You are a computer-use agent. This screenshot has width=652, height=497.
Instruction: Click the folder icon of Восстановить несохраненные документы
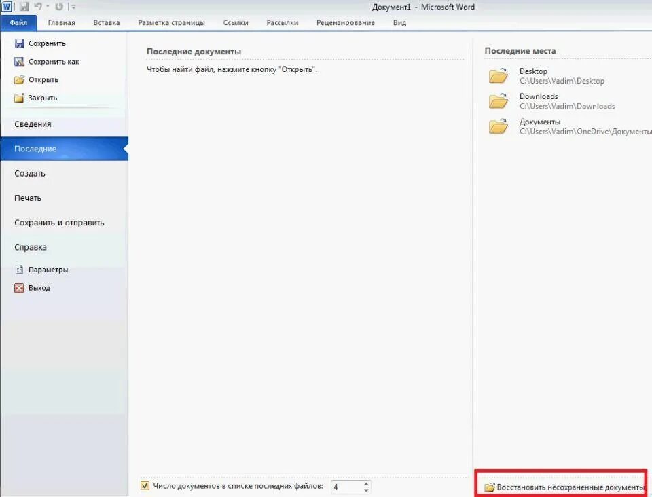click(490, 487)
